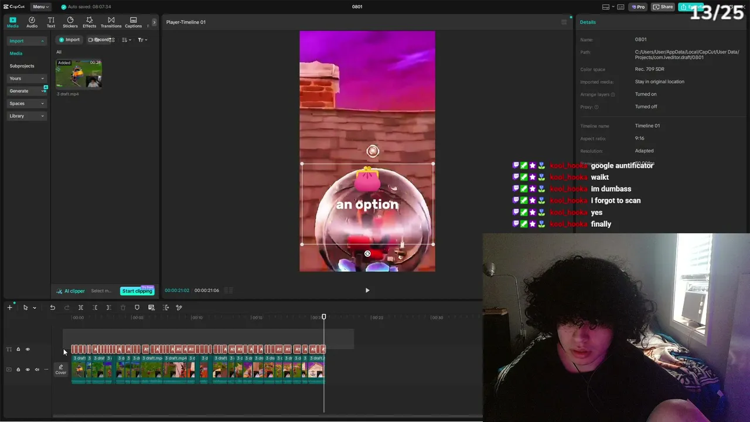Click the 'Rec. 709 SDR' color space value
Image resolution: width=750 pixels, height=422 pixels.
(650, 69)
